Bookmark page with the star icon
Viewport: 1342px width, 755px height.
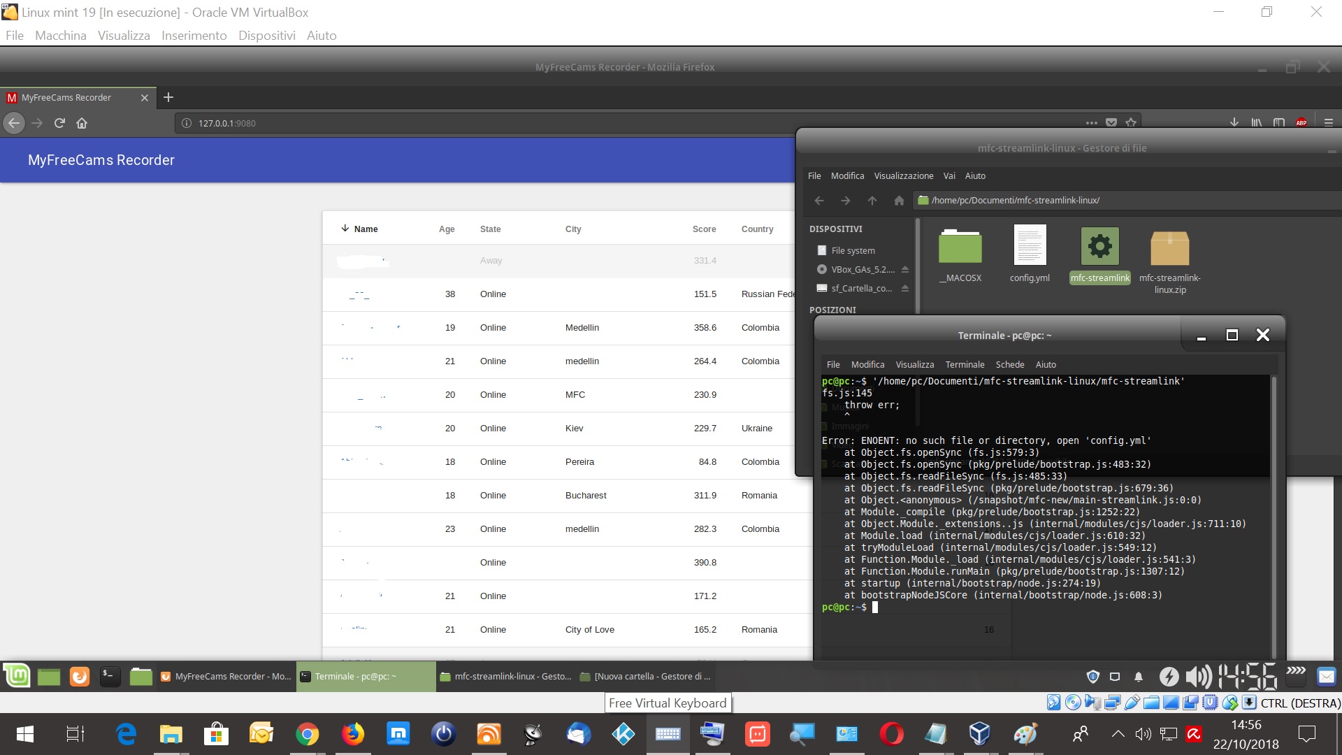pyautogui.click(x=1131, y=123)
